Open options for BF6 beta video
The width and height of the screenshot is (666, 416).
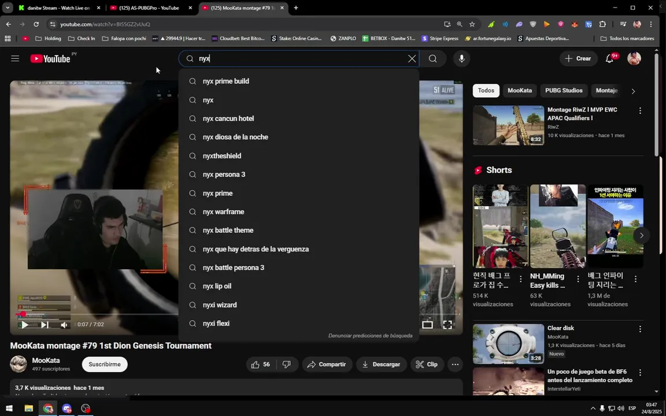click(640, 372)
